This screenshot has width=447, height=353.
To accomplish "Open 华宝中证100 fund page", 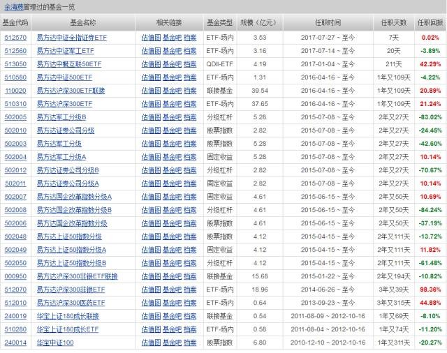I will tap(55, 343).
